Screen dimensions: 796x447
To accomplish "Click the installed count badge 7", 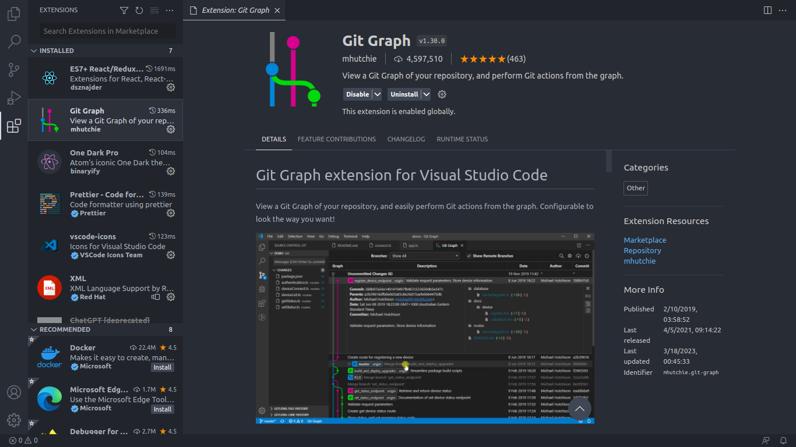I will [x=171, y=51].
